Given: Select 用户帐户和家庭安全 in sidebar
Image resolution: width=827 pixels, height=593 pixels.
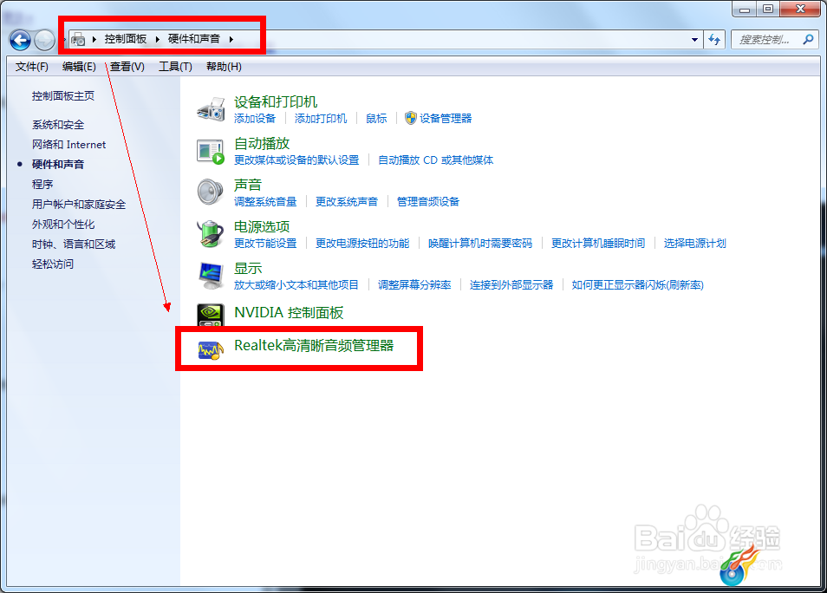Looking at the screenshot, I should tap(79, 205).
